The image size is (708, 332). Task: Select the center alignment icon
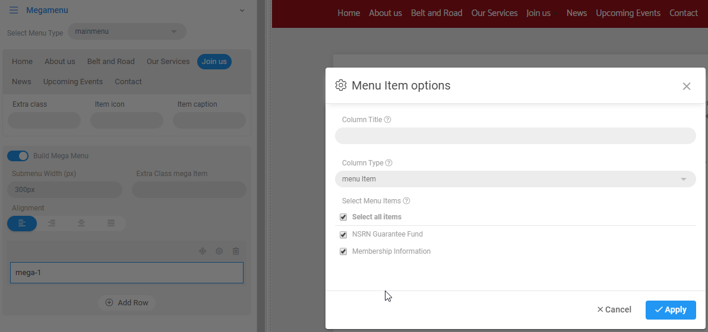click(81, 223)
